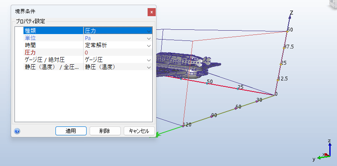Click the 圧力 value field showing 0
The width and height of the screenshot is (337, 166).
click(118, 53)
